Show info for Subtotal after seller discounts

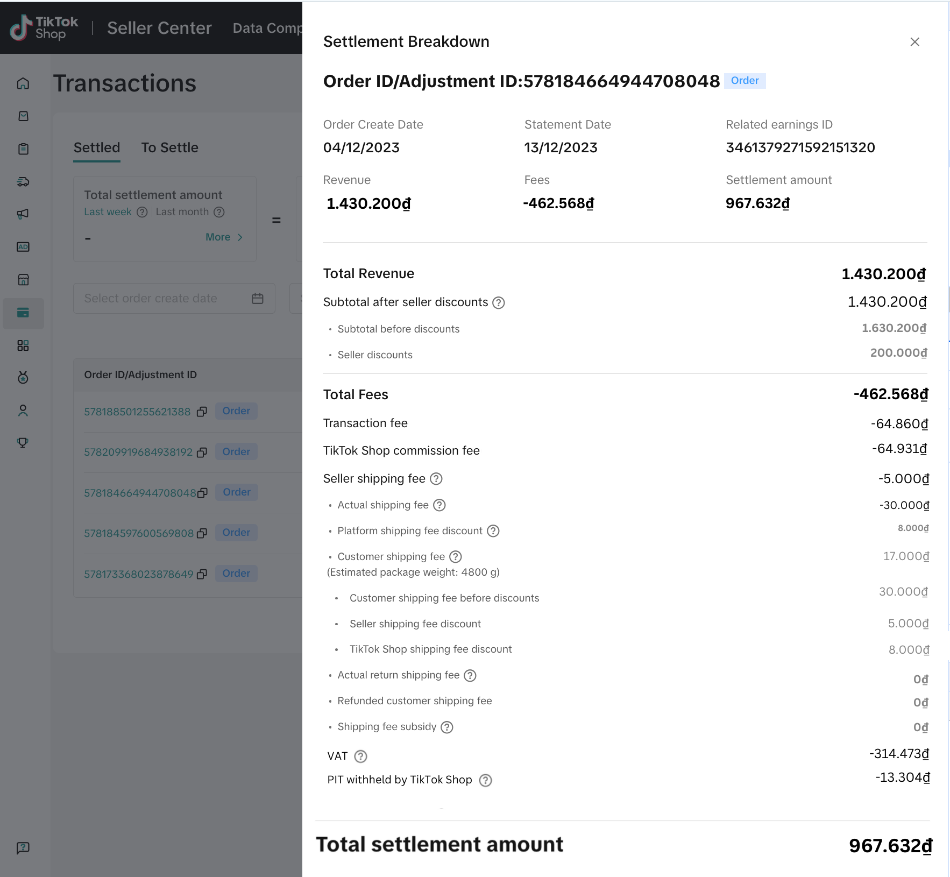(499, 303)
